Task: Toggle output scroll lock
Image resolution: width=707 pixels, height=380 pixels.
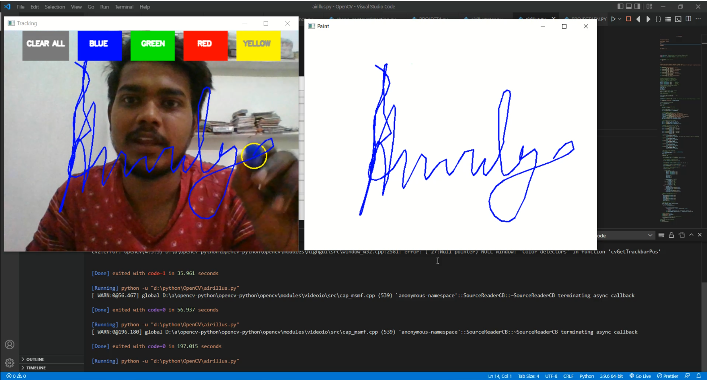Action: pos(671,235)
